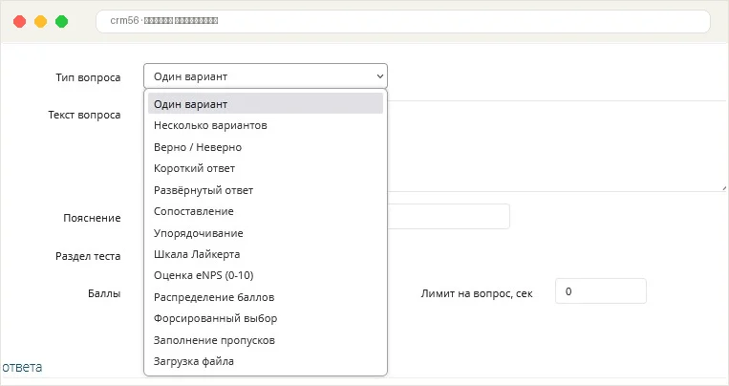Choose Распределение баллов option

point(266,297)
